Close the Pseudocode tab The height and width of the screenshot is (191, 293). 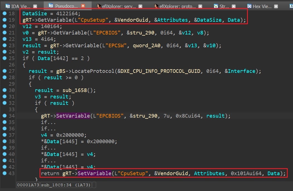[x=83, y=6]
